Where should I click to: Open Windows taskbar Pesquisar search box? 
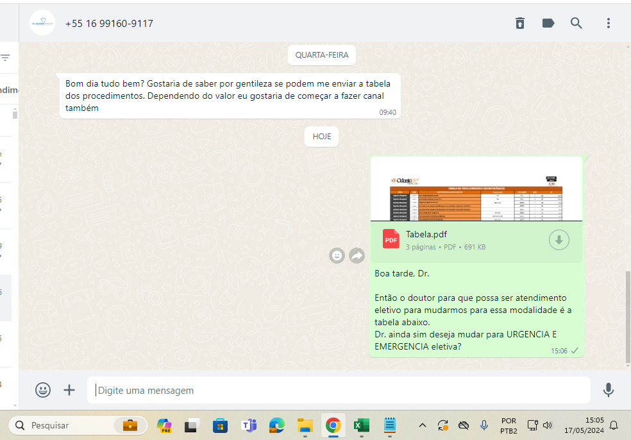(x=78, y=425)
